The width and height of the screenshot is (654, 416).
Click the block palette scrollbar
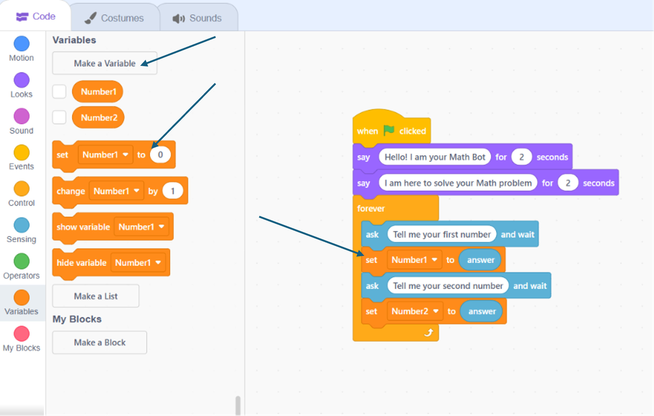(238, 405)
